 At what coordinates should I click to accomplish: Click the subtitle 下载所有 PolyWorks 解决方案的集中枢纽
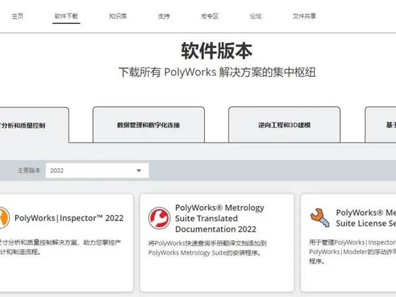217,72
